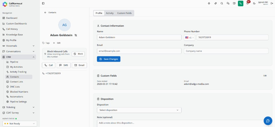Expand the CSAT Survey menu
Viewport: 275px width, 127px height.
[x=19, y=113]
